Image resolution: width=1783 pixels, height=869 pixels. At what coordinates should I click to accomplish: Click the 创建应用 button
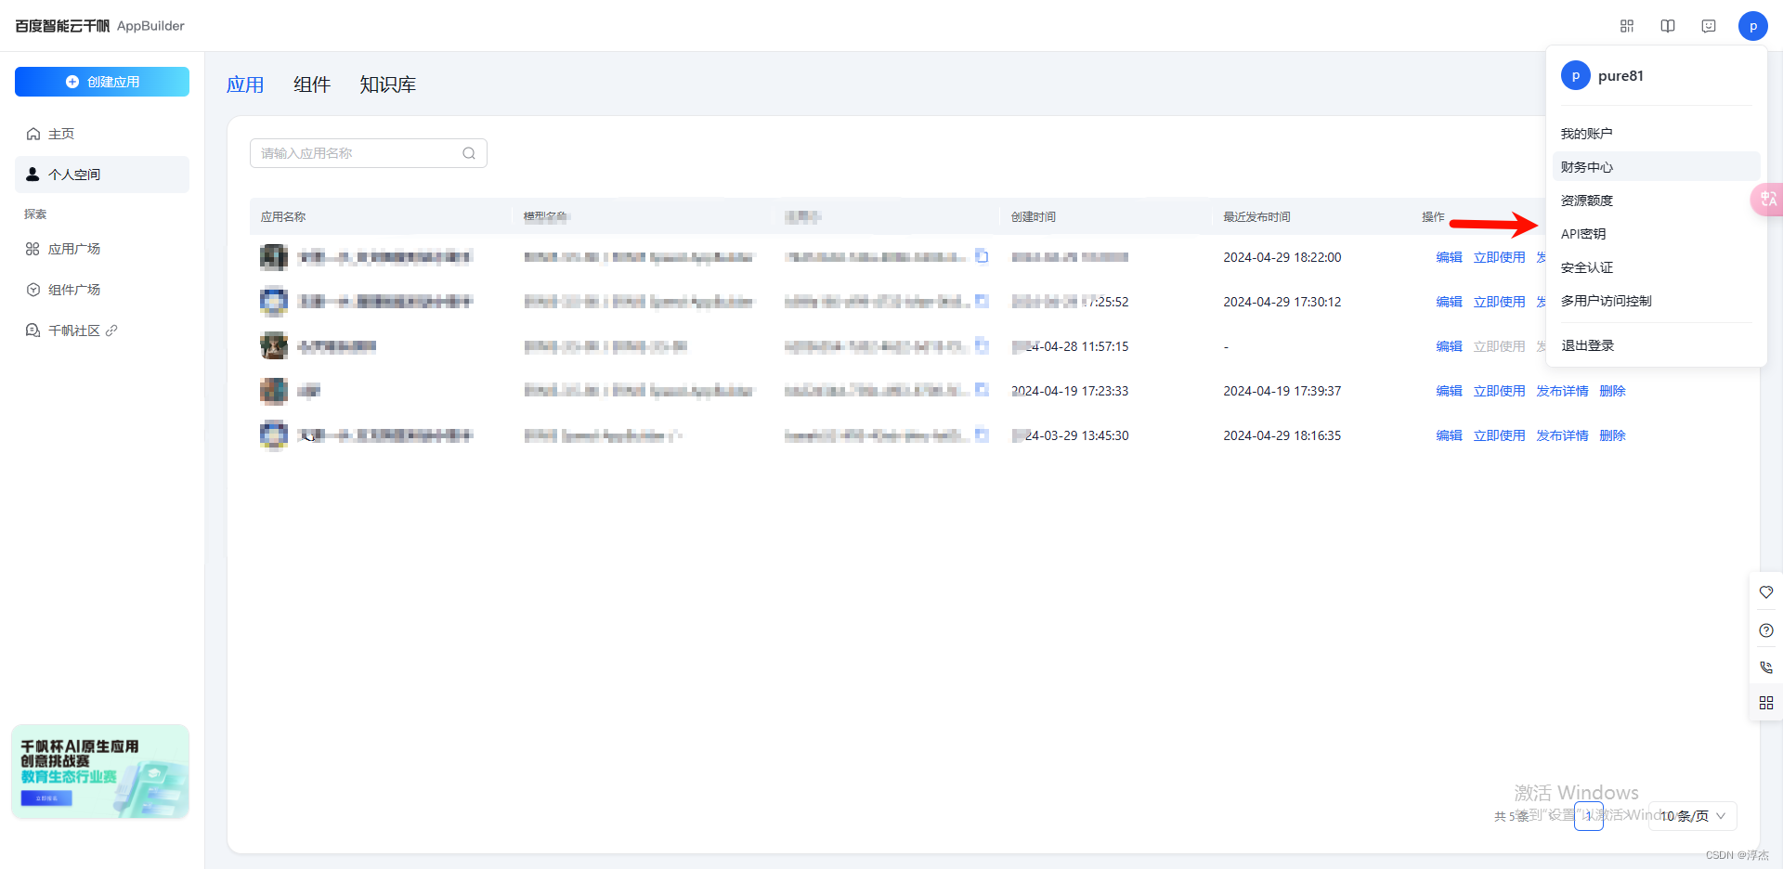102,82
